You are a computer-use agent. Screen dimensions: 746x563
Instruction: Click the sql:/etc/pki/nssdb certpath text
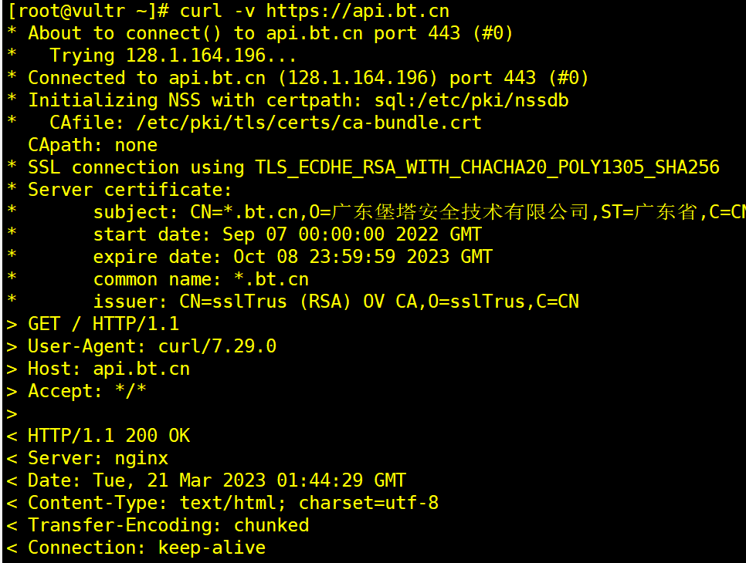471,100
